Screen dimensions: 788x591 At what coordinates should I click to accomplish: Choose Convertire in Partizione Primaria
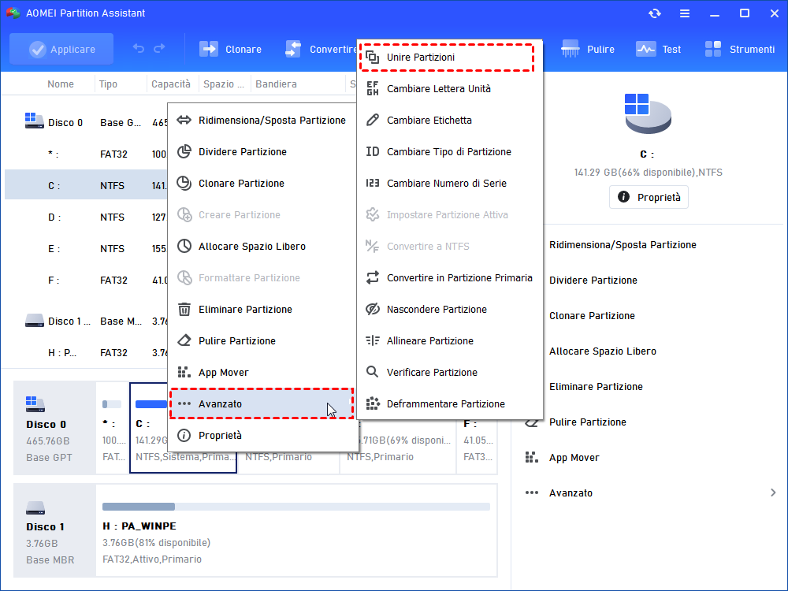(x=450, y=278)
